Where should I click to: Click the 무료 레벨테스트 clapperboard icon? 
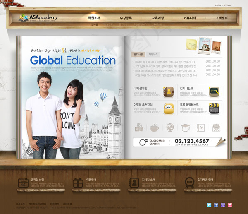pyautogui.click(x=214, y=108)
